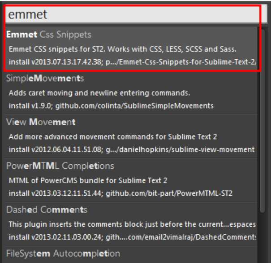The width and height of the screenshot is (271, 263).
Task: Click the colinta/SublimeSimpleMovements install line
Action: pyautogui.click(x=111, y=106)
